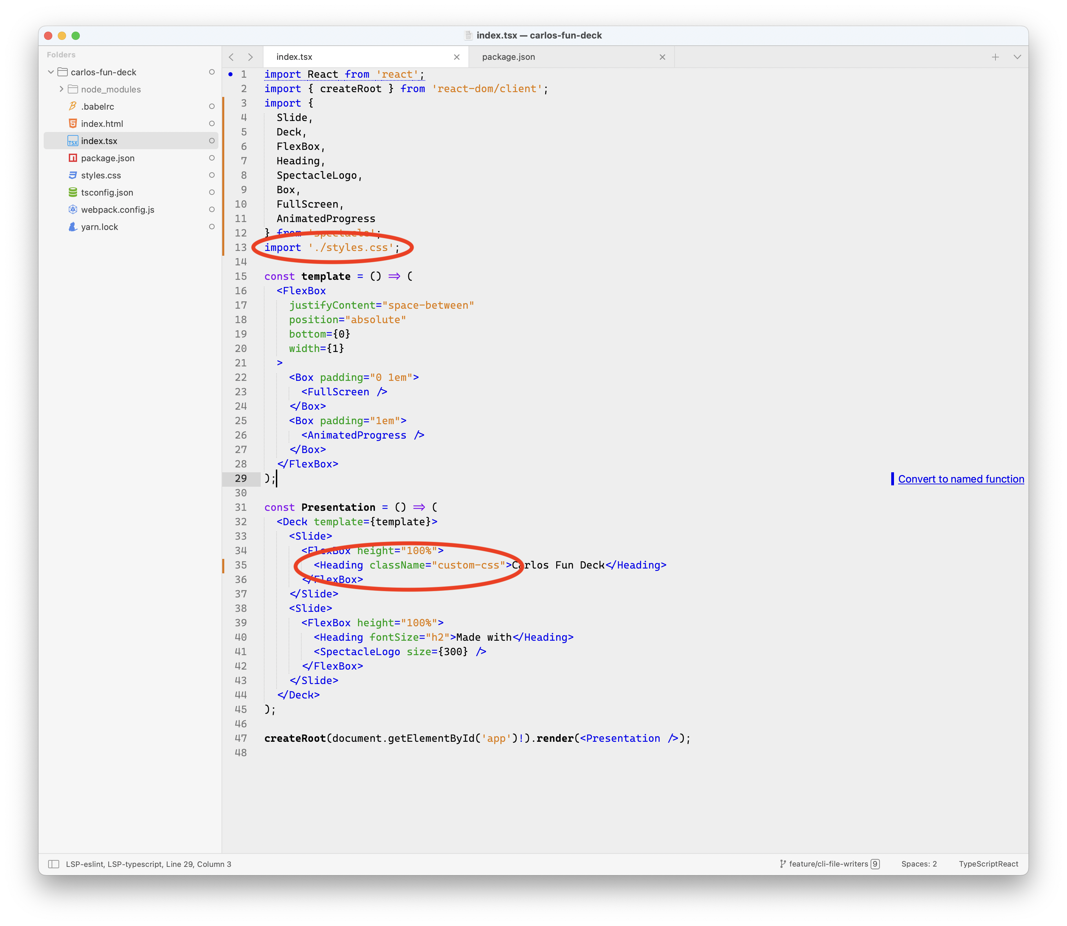Click the Convert to named function link
1067x926 pixels.
[x=960, y=479]
